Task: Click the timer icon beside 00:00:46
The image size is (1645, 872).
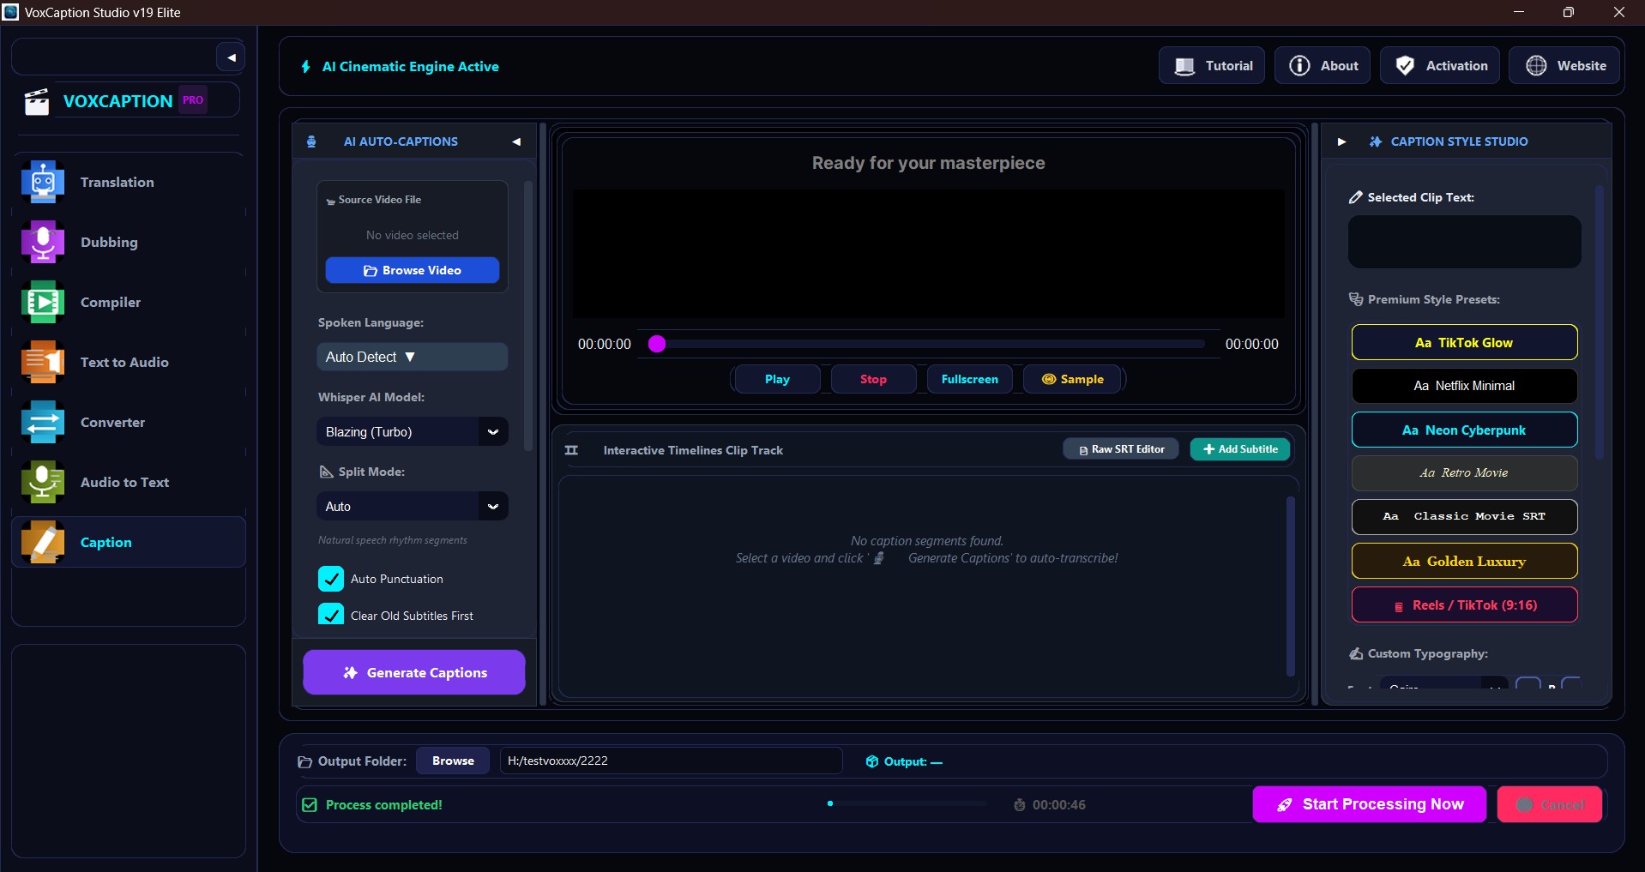Action: point(1019,805)
